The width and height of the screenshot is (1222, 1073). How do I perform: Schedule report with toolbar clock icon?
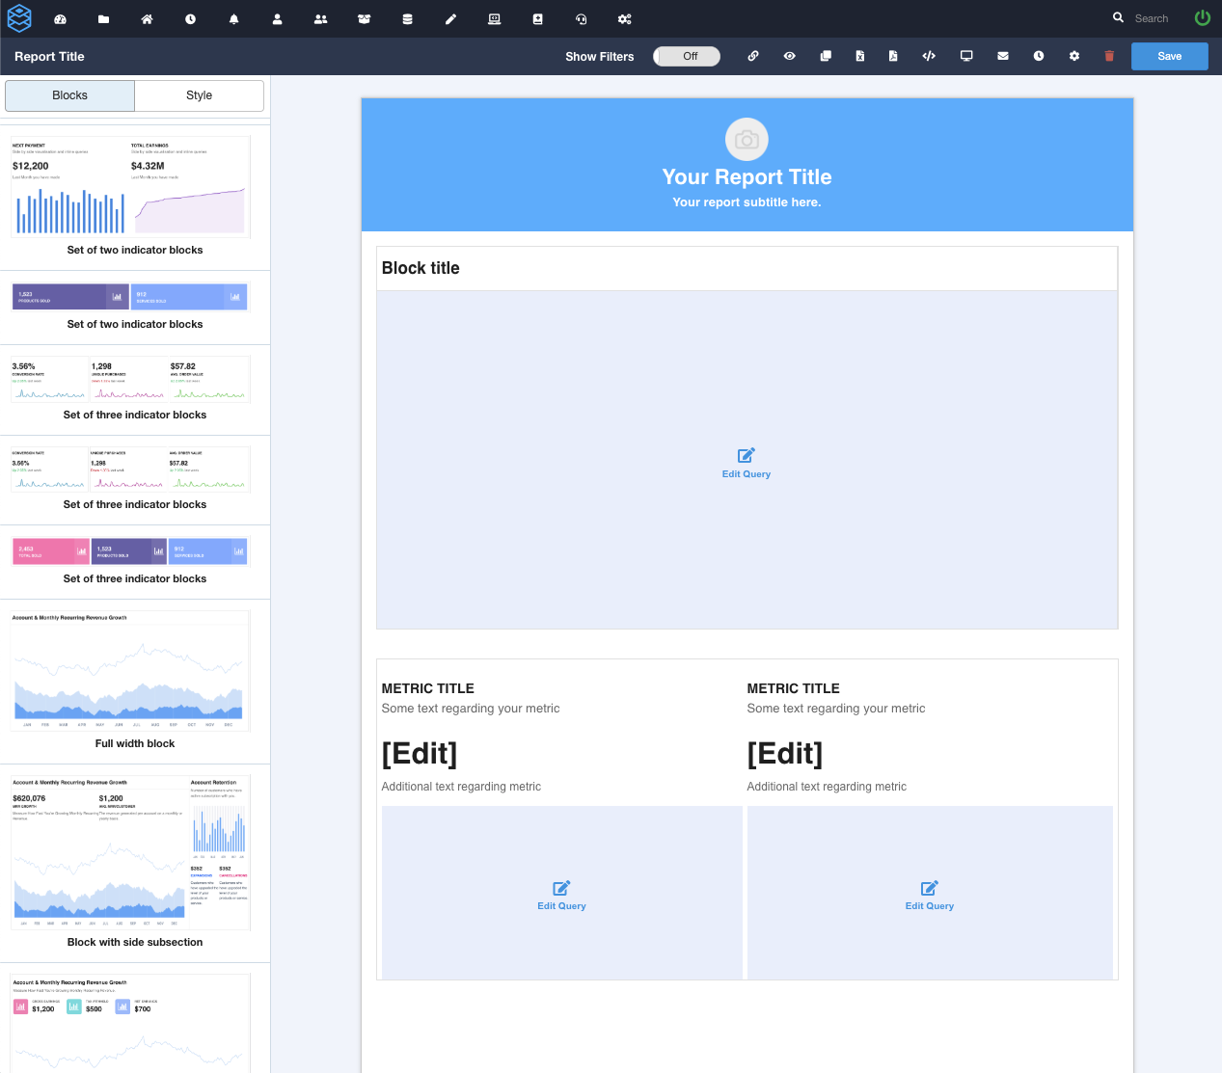pyautogui.click(x=1039, y=56)
